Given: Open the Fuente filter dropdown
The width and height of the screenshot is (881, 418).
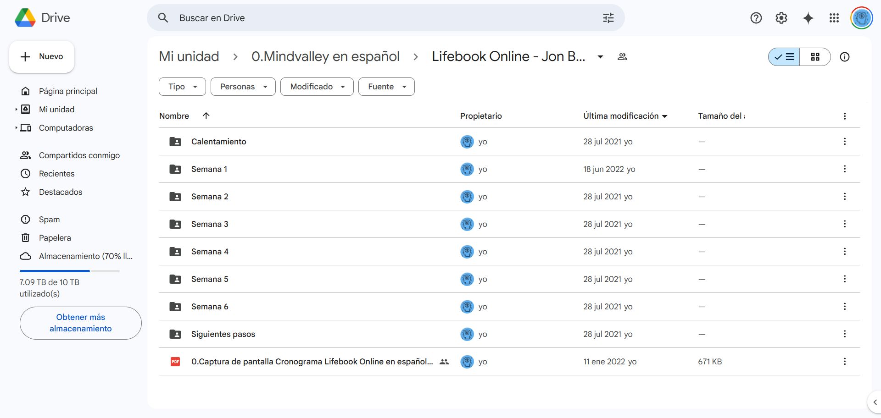Looking at the screenshot, I should [386, 87].
